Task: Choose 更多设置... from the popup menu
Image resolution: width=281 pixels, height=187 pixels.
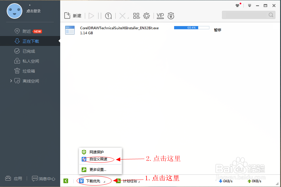Action: coord(100,170)
